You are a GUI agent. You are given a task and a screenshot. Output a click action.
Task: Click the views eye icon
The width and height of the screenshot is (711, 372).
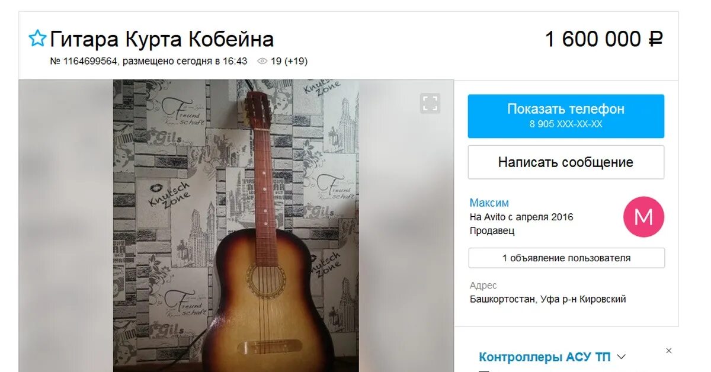coord(262,61)
